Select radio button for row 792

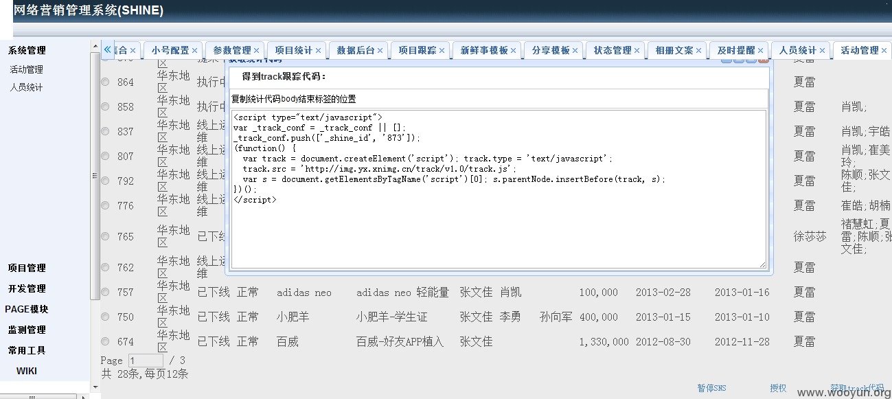105,181
